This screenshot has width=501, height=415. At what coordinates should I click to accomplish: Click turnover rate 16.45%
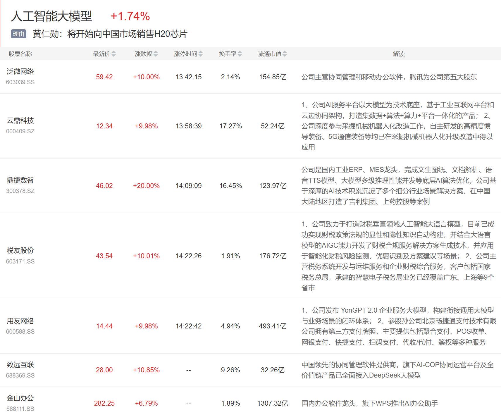230,186
